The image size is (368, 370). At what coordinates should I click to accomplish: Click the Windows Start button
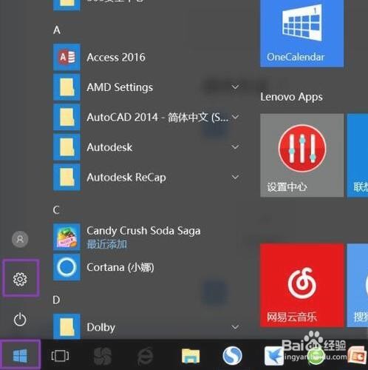[x=20, y=355]
